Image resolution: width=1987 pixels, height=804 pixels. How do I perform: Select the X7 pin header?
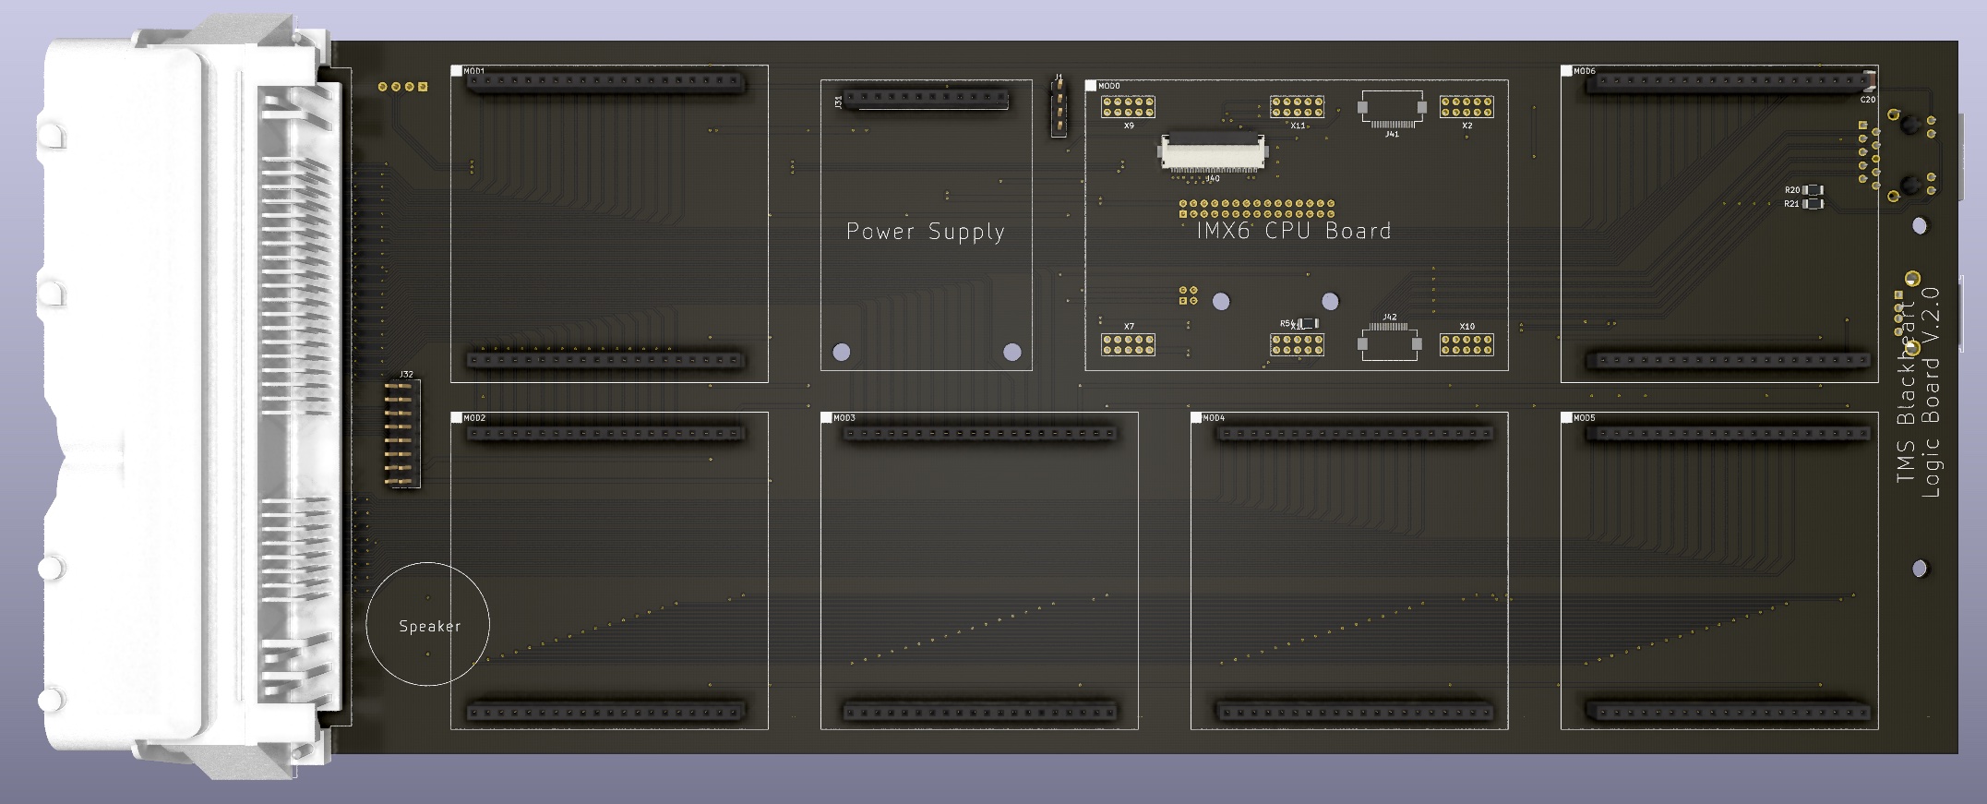coord(1128,344)
